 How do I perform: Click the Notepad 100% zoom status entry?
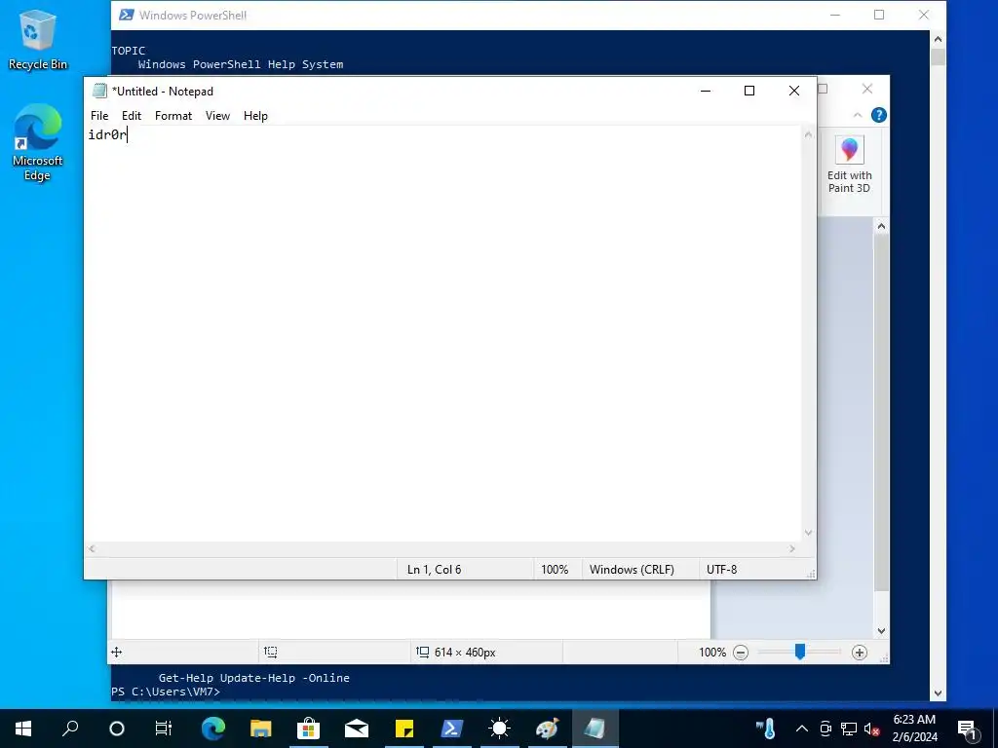pyautogui.click(x=555, y=569)
